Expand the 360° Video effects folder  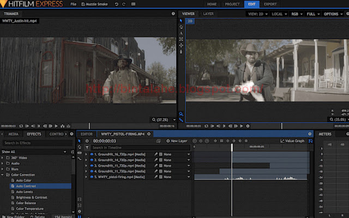pos(2,158)
